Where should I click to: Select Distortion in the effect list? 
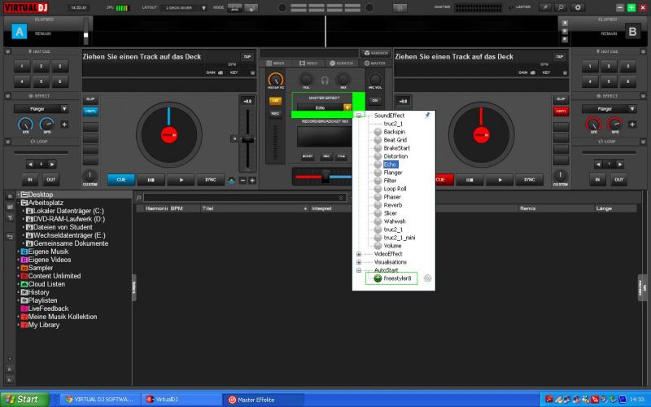(x=395, y=156)
